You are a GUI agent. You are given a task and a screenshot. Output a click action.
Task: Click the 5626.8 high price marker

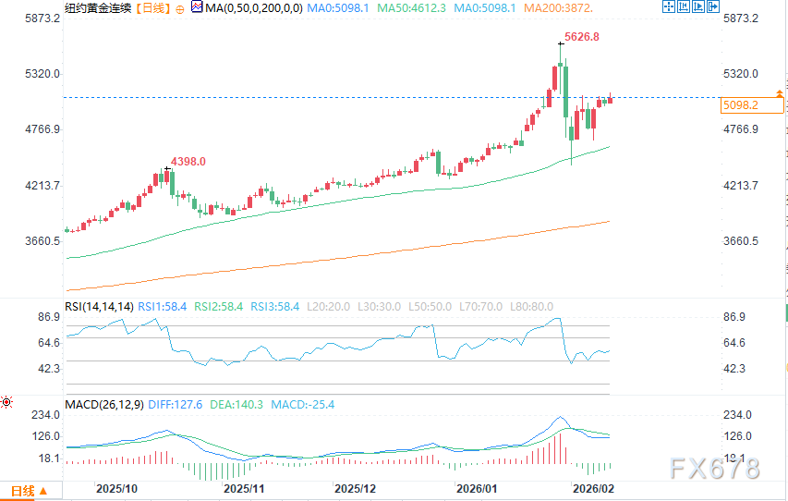coord(581,37)
